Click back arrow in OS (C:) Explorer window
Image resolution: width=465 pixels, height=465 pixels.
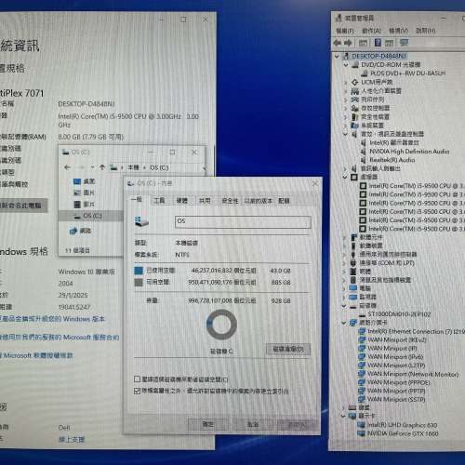click(x=67, y=167)
